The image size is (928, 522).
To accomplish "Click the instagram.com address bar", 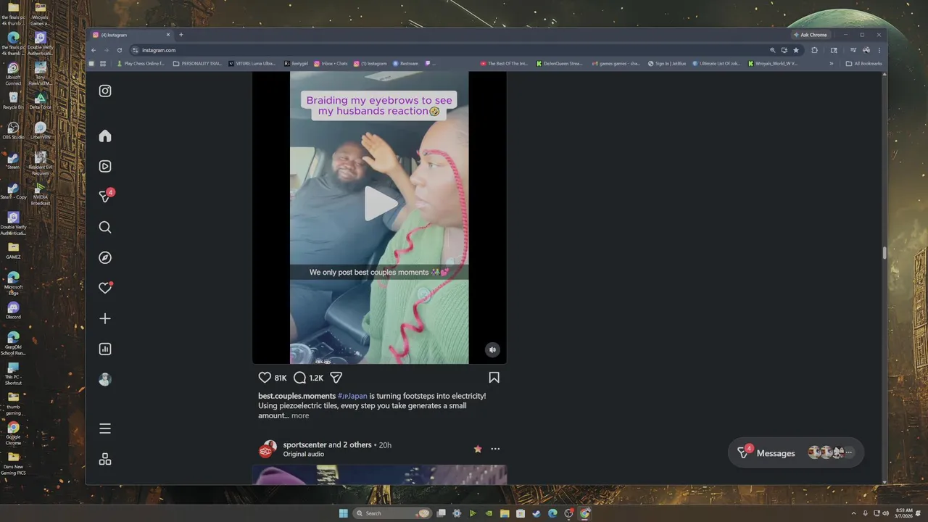I will [x=449, y=50].
